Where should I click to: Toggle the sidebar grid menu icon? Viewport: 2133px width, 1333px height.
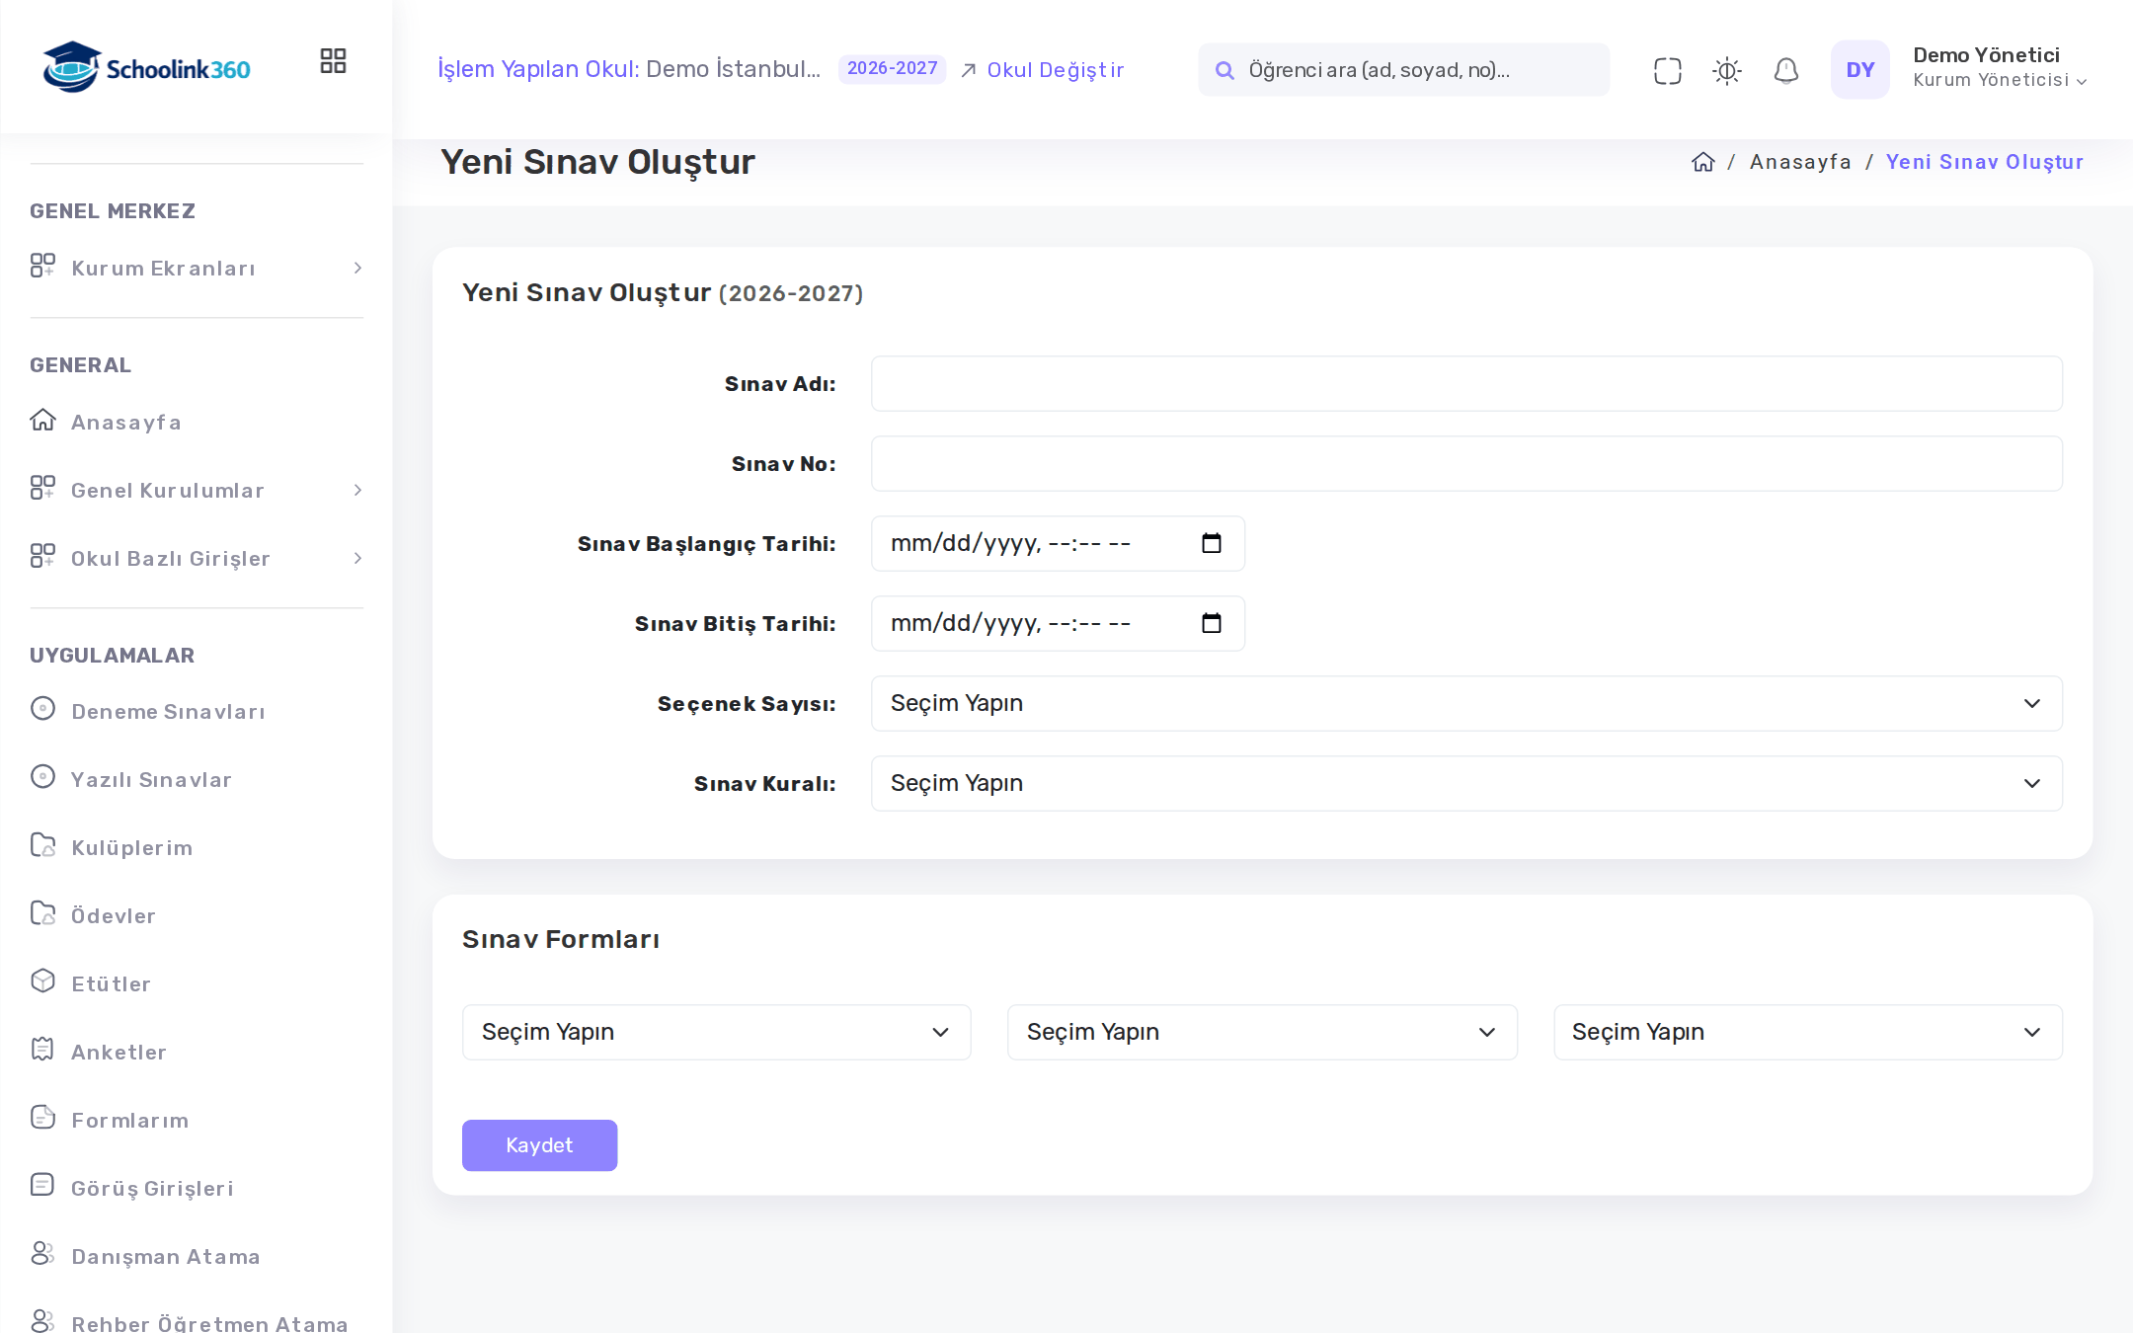click(333, 61)
